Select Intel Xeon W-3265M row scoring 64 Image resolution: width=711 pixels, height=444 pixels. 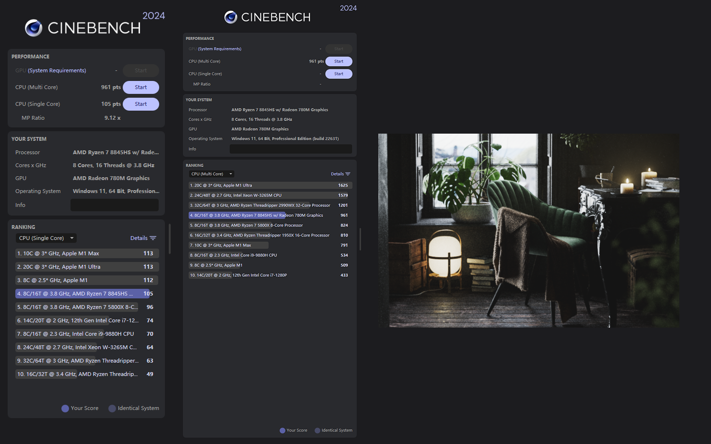click(x=87, y=347)
